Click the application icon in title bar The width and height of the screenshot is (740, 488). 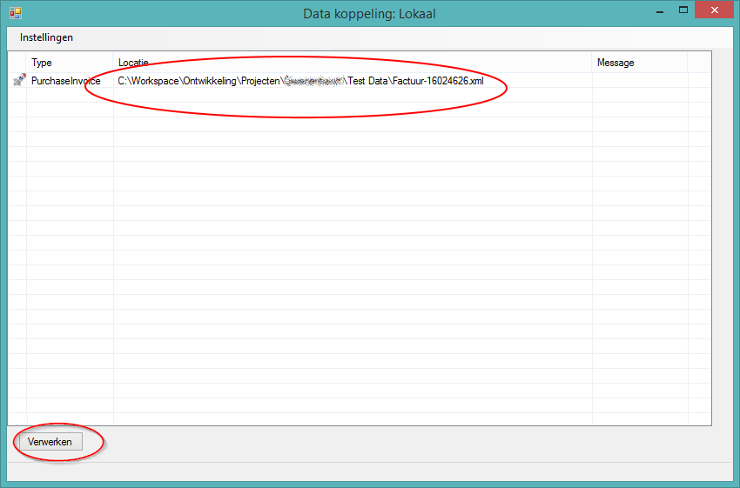15,13
